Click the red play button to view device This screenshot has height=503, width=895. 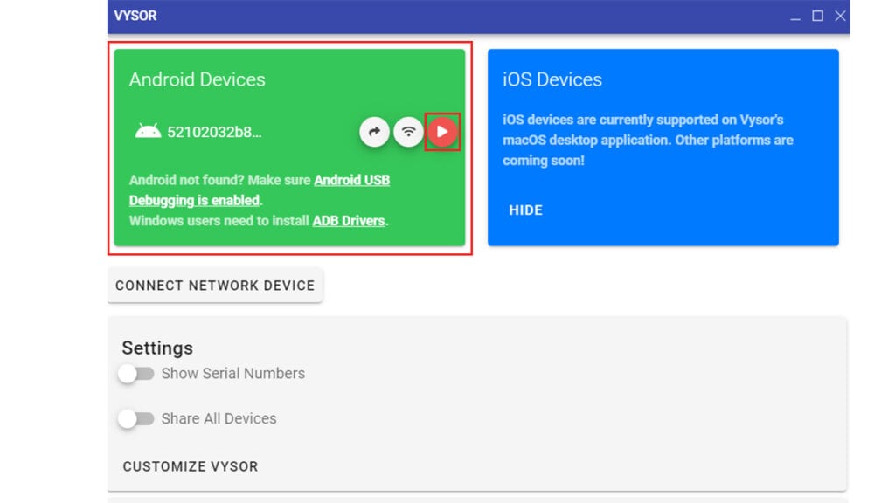(x=442, y=132)
